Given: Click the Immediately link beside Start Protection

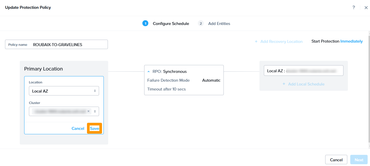Looking at the screenshot, I should [x=351, y=41].
